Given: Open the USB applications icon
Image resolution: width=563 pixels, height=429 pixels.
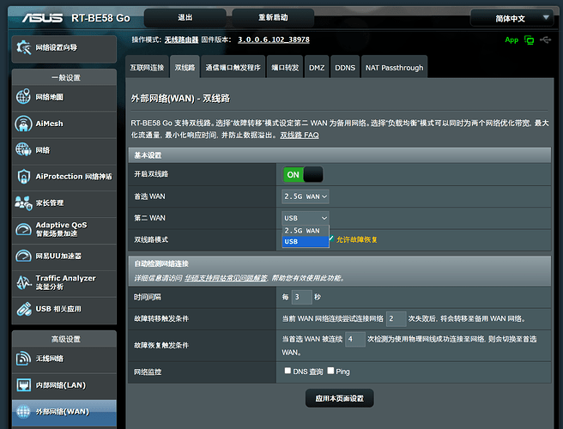Looking at the screenshot, I should 24,309.
